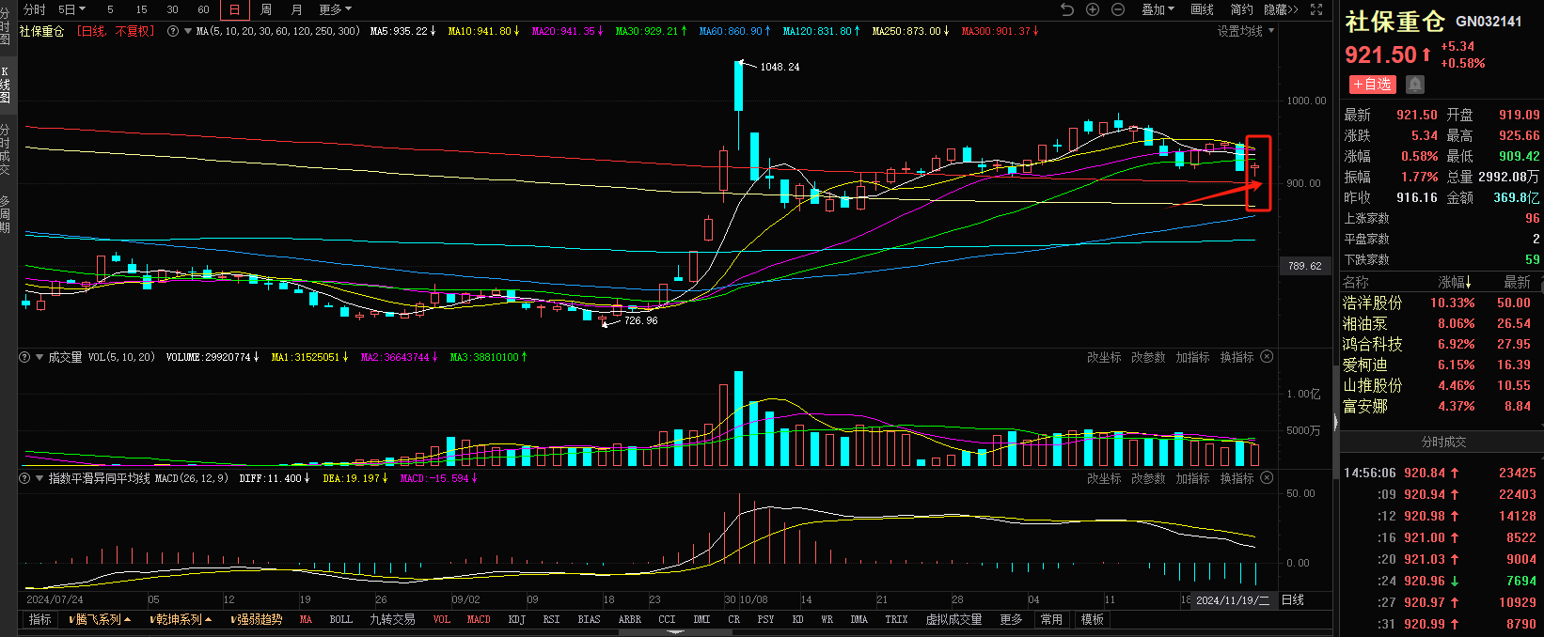Open help icon next to MA indicator label
The image size is (1544, 637).
coord(173,31)
